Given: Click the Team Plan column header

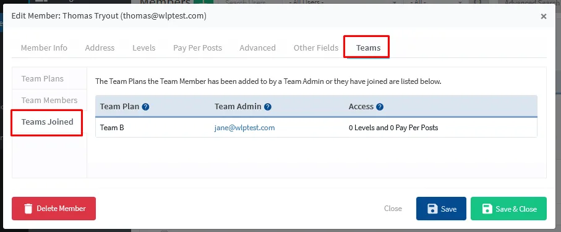Looking at the screenshot, I should click(x=119, y=106).
